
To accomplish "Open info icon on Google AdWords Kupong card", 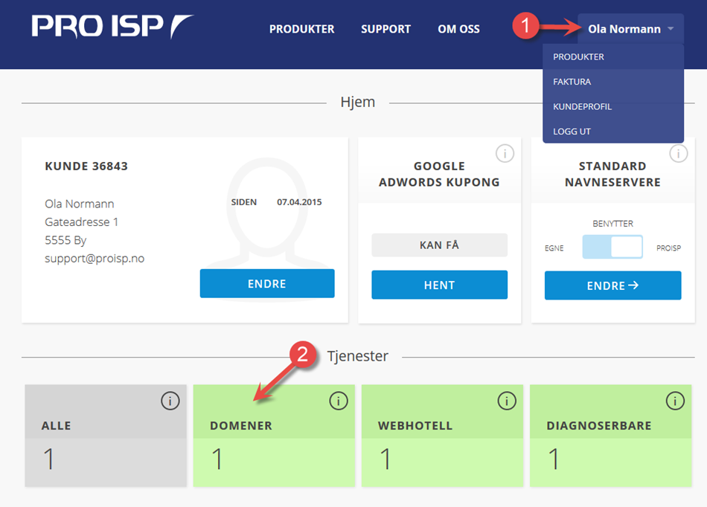I will pyautogui.click(x=505, y=154).
